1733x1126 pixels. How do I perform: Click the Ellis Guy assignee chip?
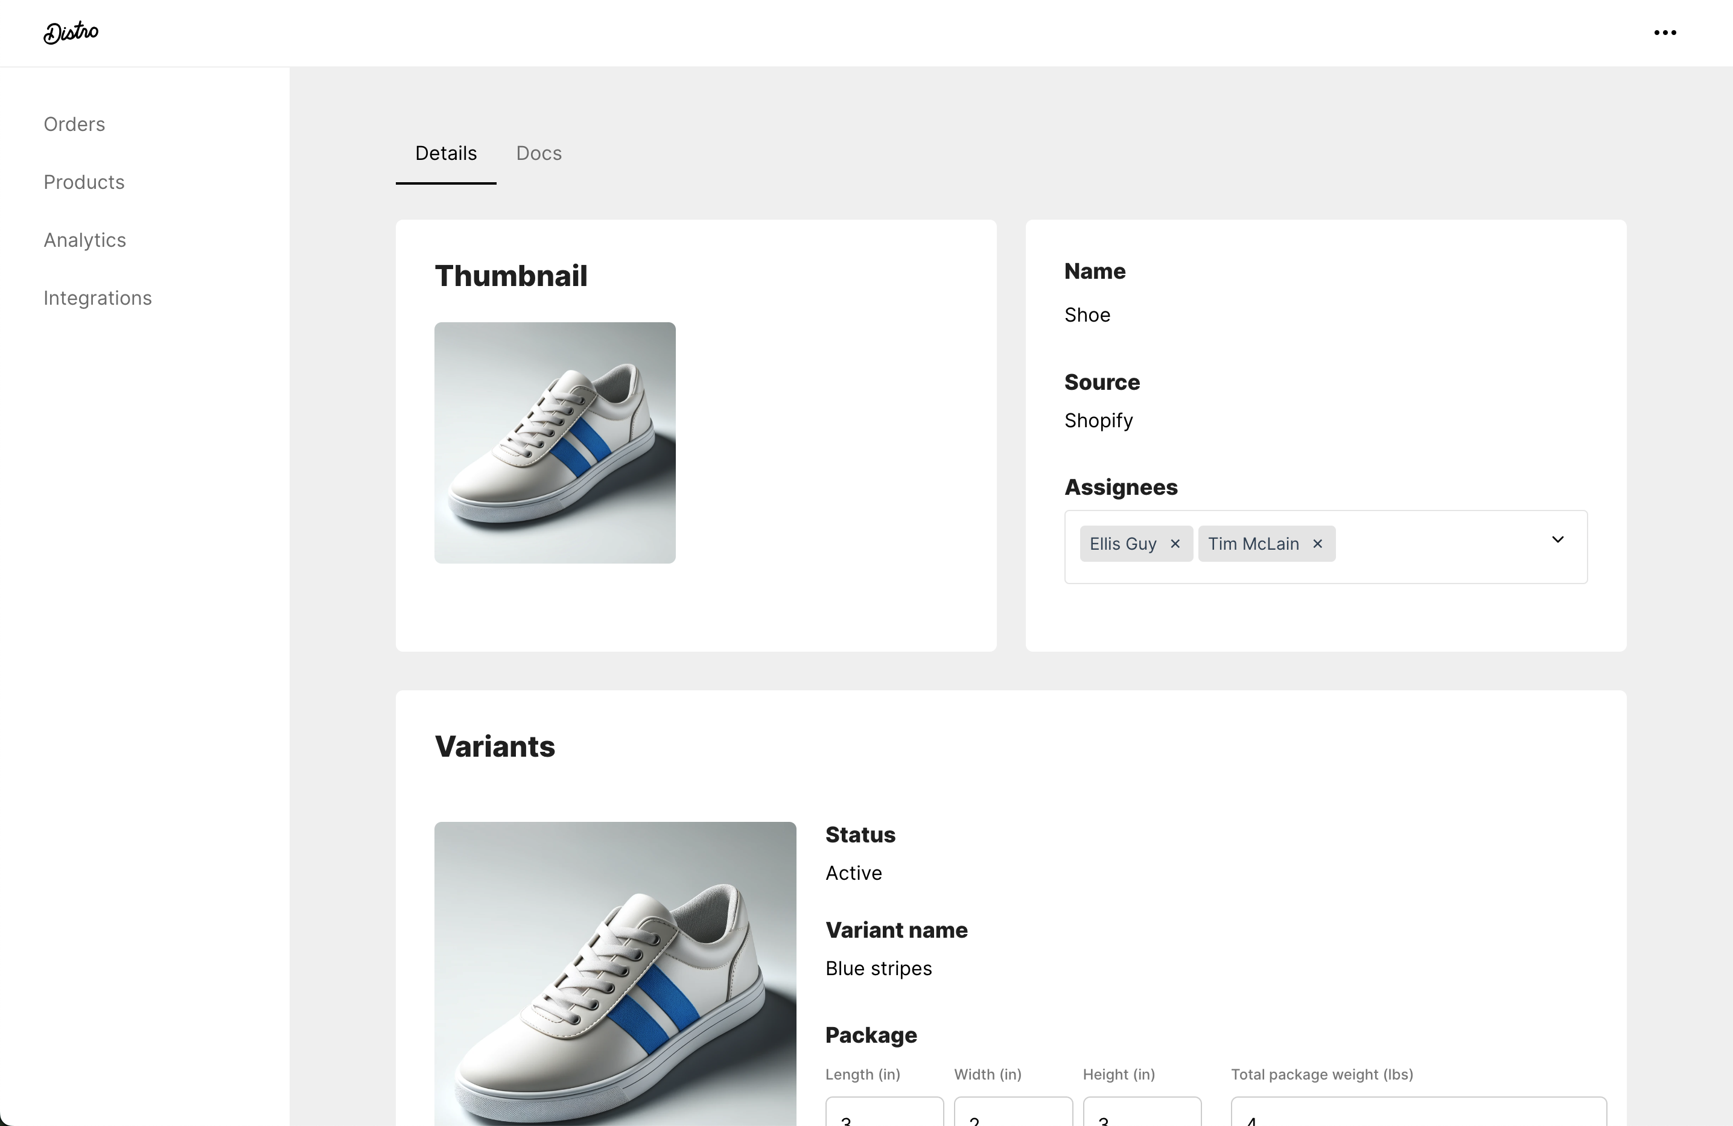pos(1122,544)
